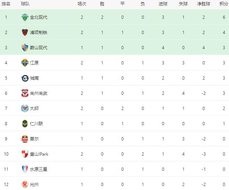This screenshot has width=229, height=190.
Task: Open the 釜山IPark team name link
Action: point(39,154)
